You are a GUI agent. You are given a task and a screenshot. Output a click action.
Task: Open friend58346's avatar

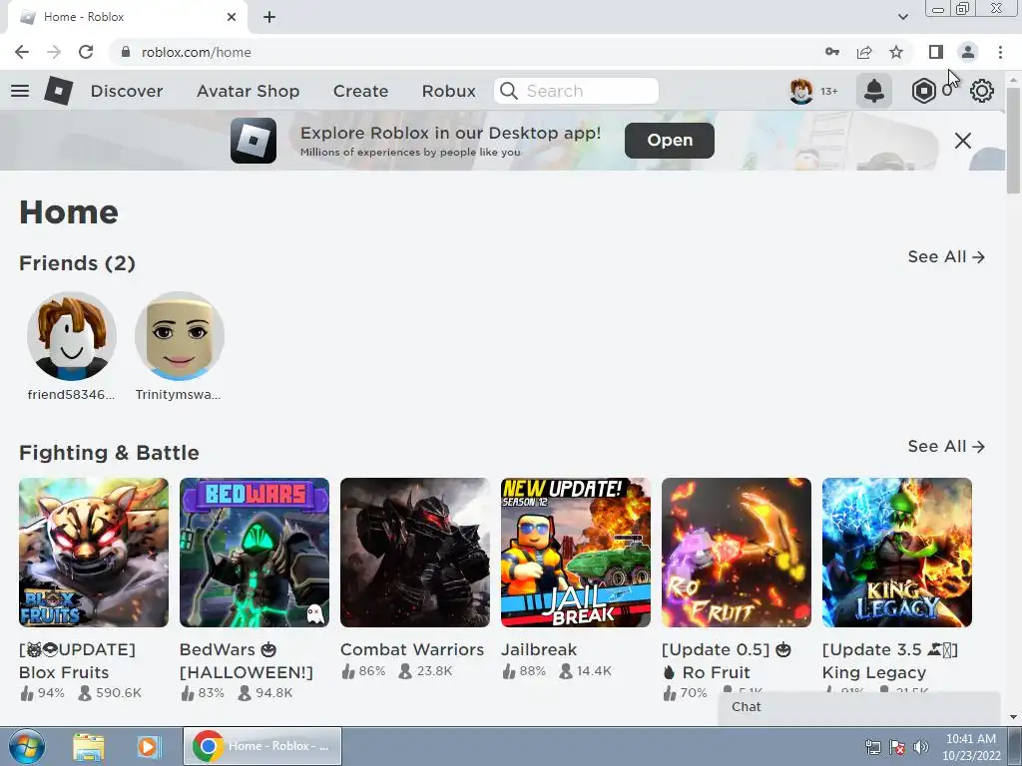point(72,336)
